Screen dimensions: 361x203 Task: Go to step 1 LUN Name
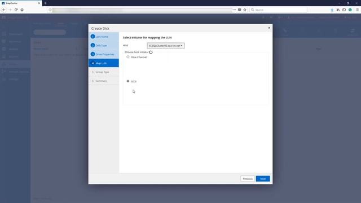click(104, 37)
